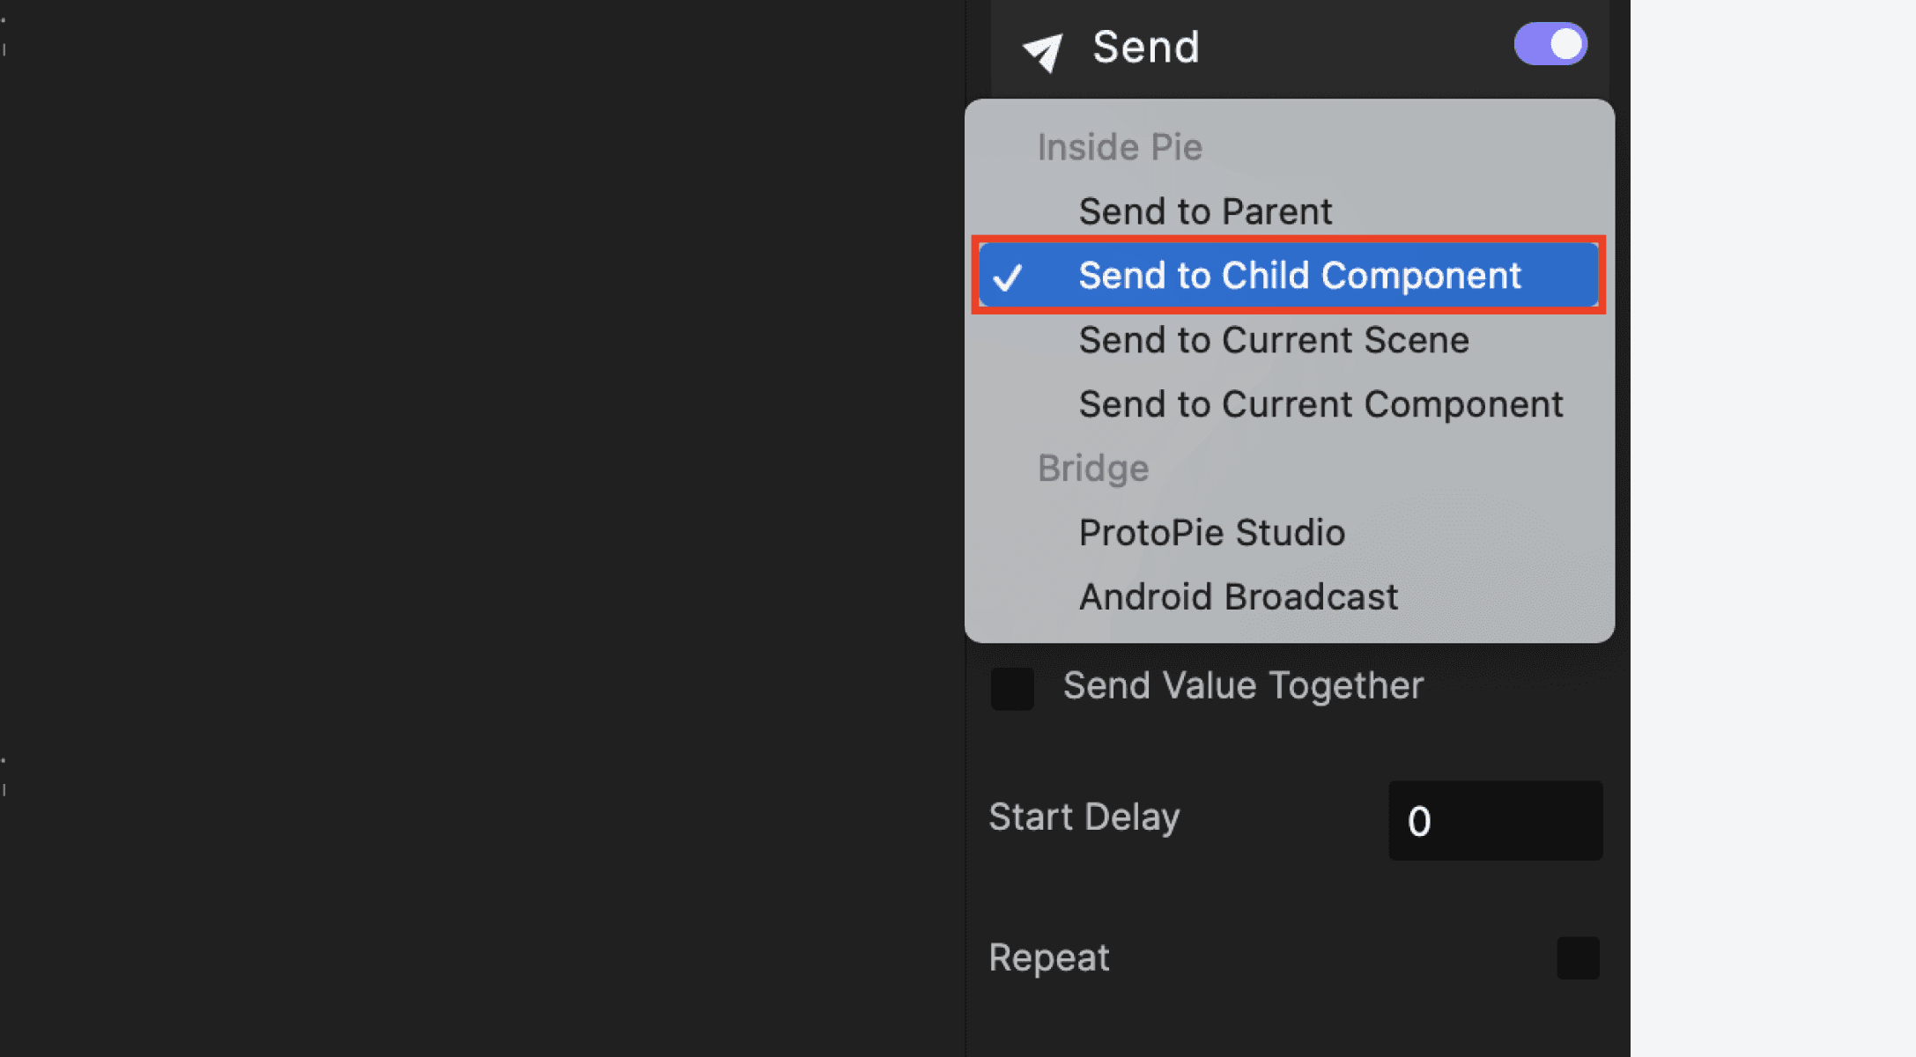Click the Send label text
The height and width of the screenshot is (1057, 1916).
click(x=1146, y=47)
